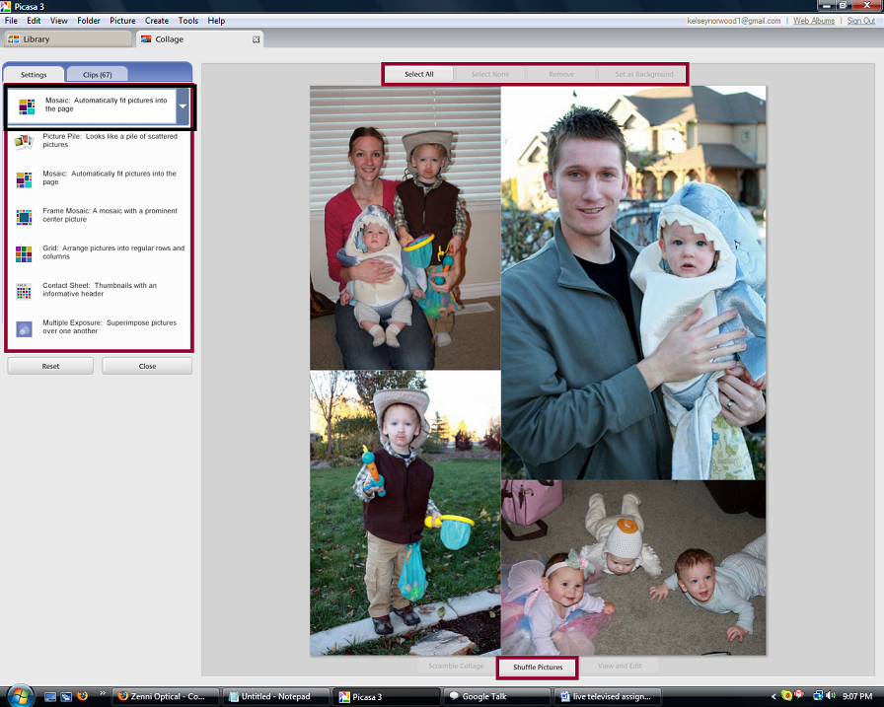Open the Create menu

(157, 21)
